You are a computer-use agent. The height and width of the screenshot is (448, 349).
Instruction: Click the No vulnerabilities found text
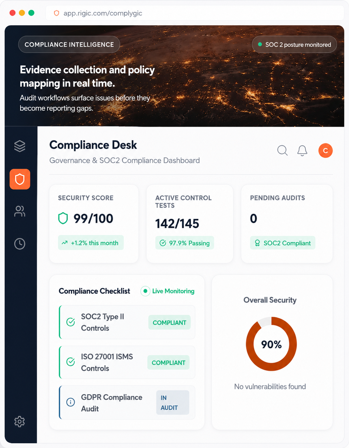(x=270, y=387)
